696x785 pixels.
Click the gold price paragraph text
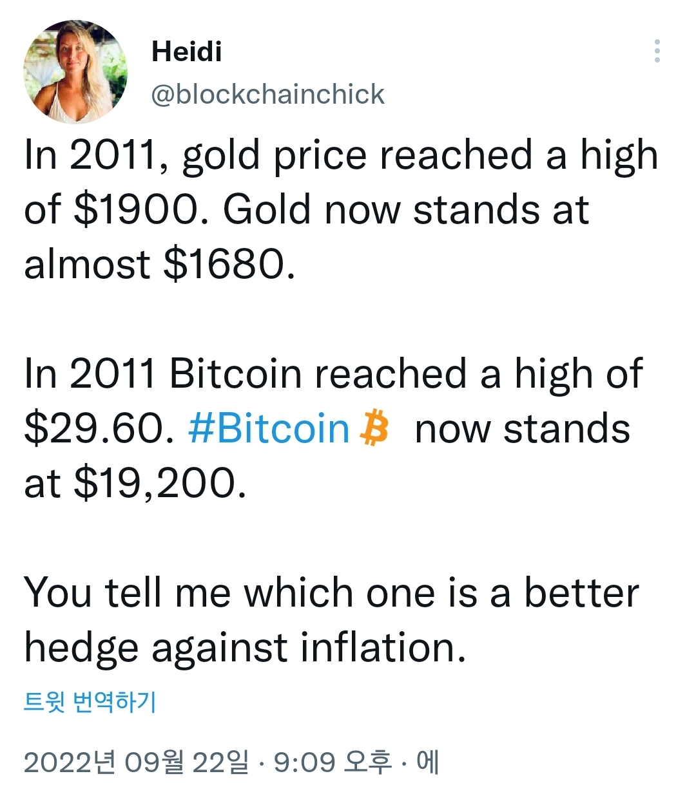(x=341, y=210)
